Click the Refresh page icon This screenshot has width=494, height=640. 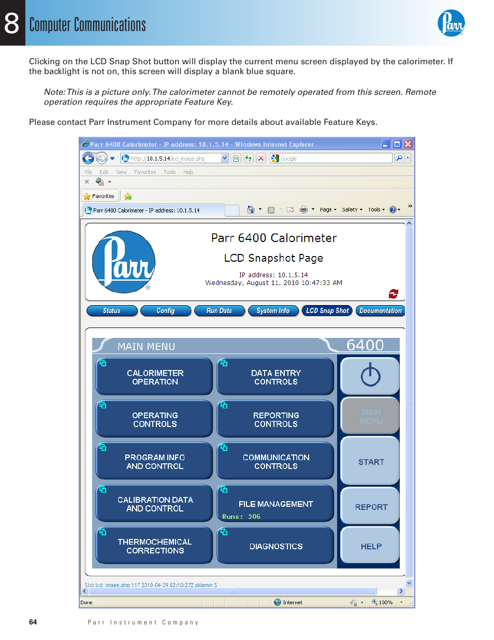[249, 159]
